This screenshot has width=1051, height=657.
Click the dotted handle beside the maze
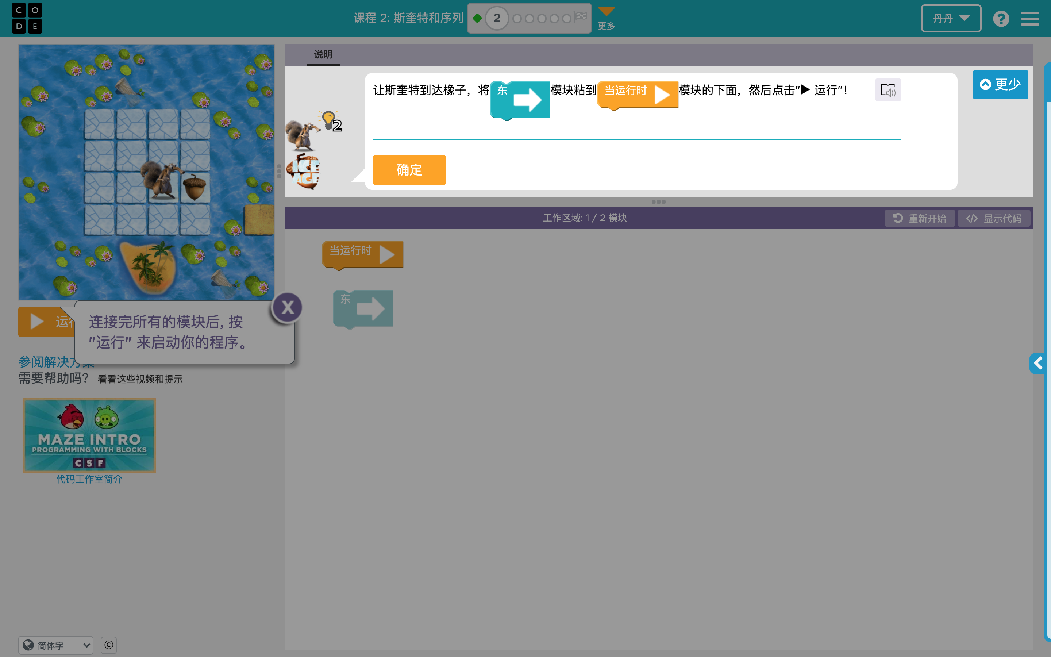click(279, 171)
